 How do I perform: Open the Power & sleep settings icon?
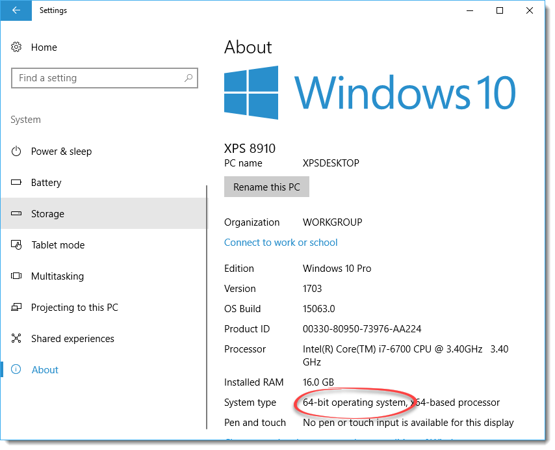pyautogui.click(x=17, y=151)
